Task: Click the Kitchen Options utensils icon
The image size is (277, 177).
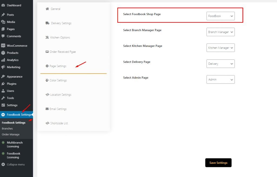Action: (x=47, y=38)
